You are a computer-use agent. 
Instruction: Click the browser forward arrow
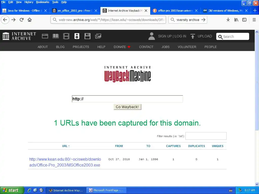coord(13,20)
